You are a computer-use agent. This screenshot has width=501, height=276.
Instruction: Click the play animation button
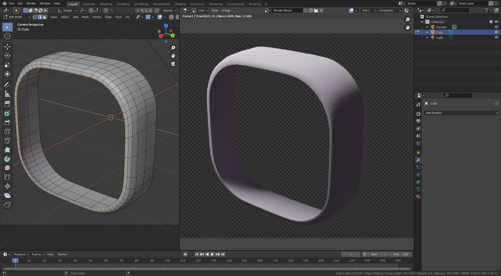212,254
